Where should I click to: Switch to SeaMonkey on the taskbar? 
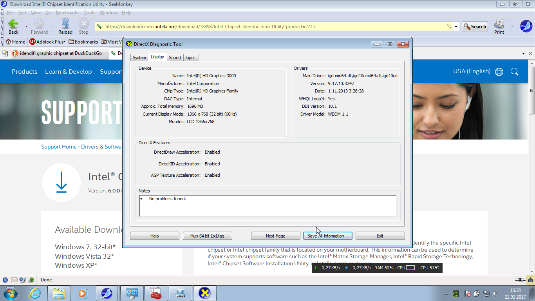coord(107,293)
